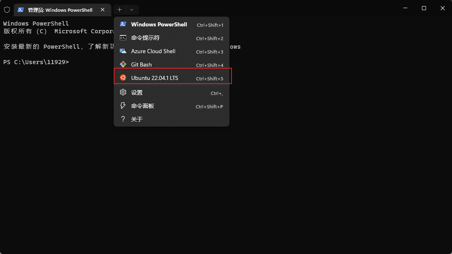This screenshot has width=452, height=254.
Task: Maximize the Windows Terminal window
Action: pos(424,8)
